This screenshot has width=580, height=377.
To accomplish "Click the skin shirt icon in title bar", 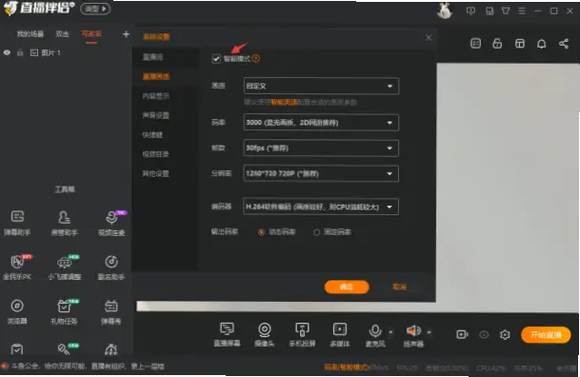I will pyautogui.click(x=506, y=10).
